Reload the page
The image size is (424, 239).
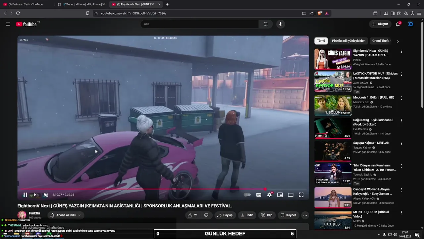(18, 13)
